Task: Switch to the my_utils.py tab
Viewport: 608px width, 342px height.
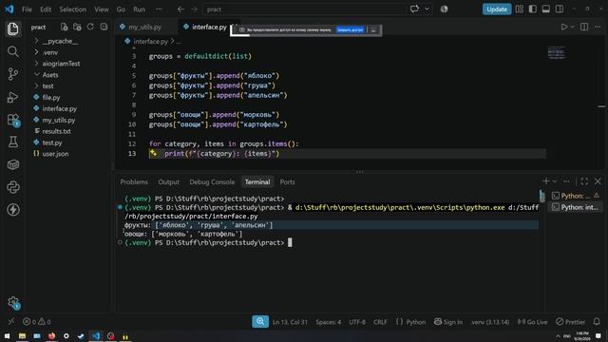Action: [x=144, y=28]
